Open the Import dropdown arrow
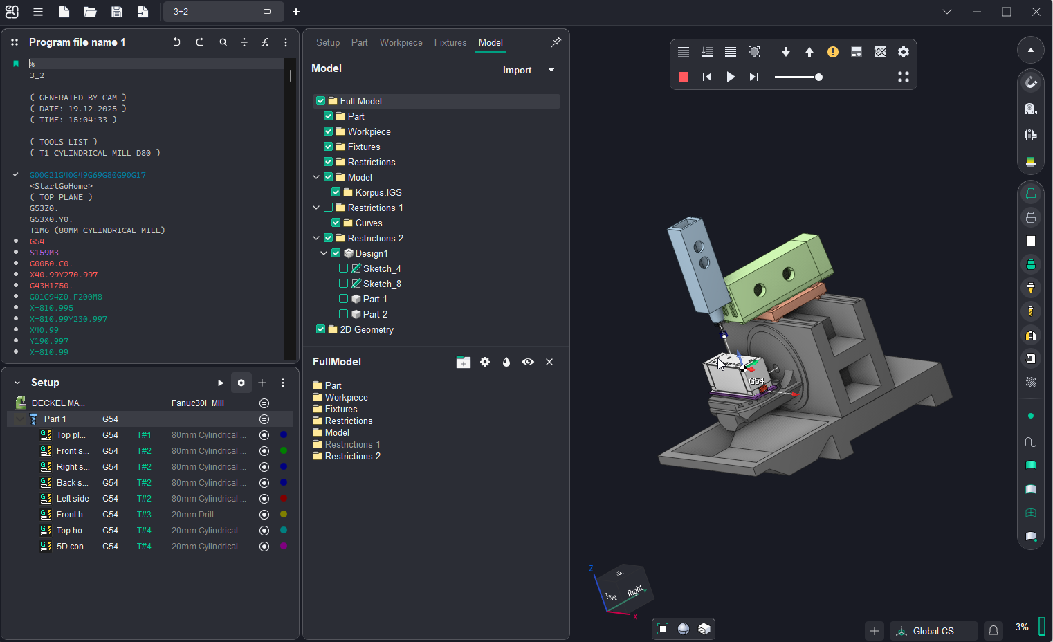Screen dimensions: 1053x642 click(x=551, y=70)
